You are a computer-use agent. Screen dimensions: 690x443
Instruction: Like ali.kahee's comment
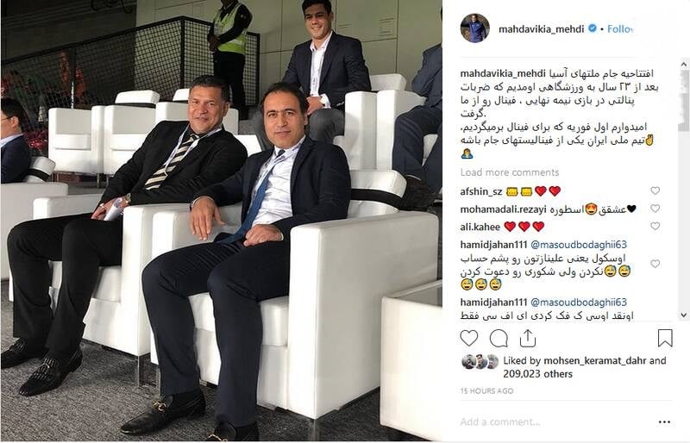point(655,226)
